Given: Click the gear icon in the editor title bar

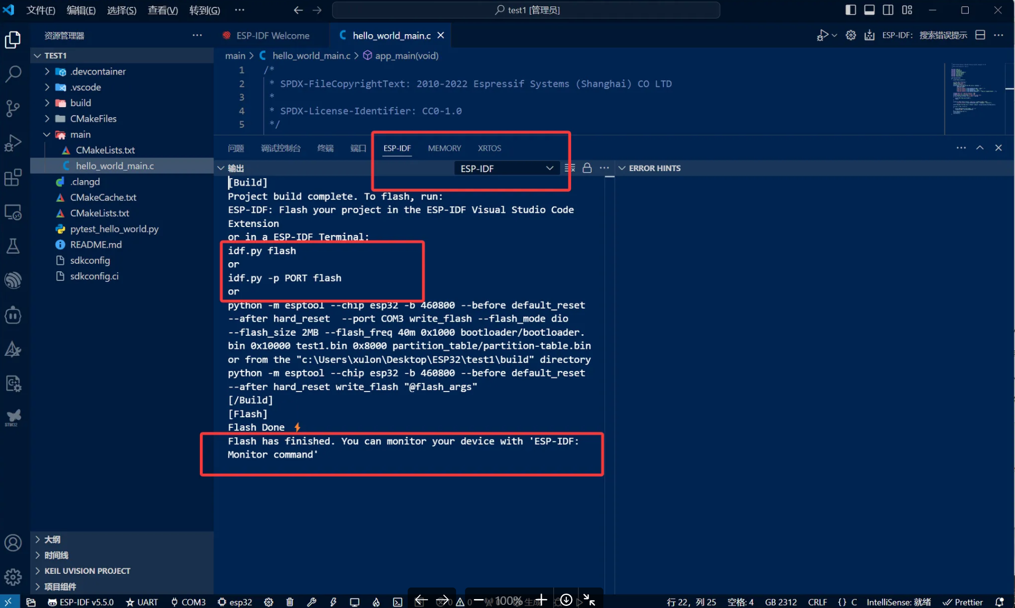Looking at the screenshot, I should pos(850,35).
